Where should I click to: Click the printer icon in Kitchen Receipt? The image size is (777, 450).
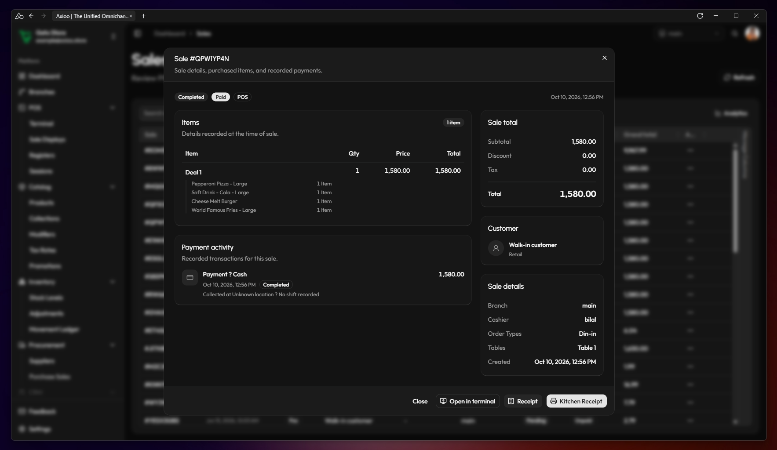(554, 401)
